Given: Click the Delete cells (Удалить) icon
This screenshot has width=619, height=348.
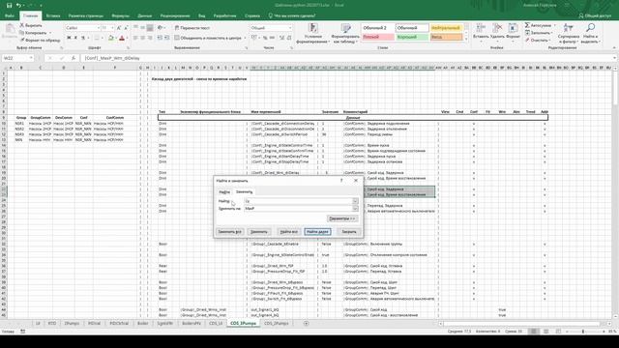Looking at the screenshot, I should (497, 28).
